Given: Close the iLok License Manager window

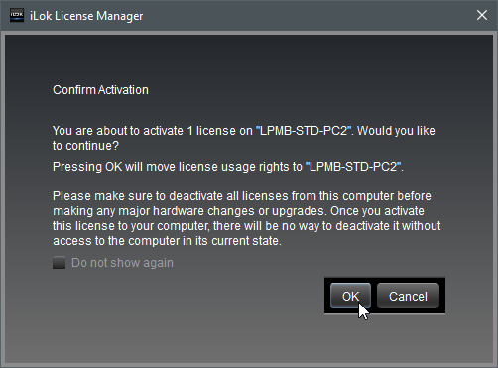Looking at the screenshot, I should coord(482,15).
